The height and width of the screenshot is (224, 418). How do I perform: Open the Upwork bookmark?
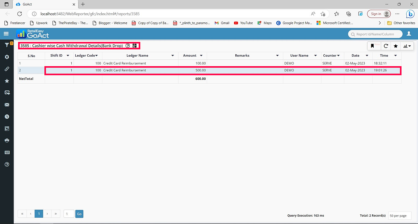(39, 23)
